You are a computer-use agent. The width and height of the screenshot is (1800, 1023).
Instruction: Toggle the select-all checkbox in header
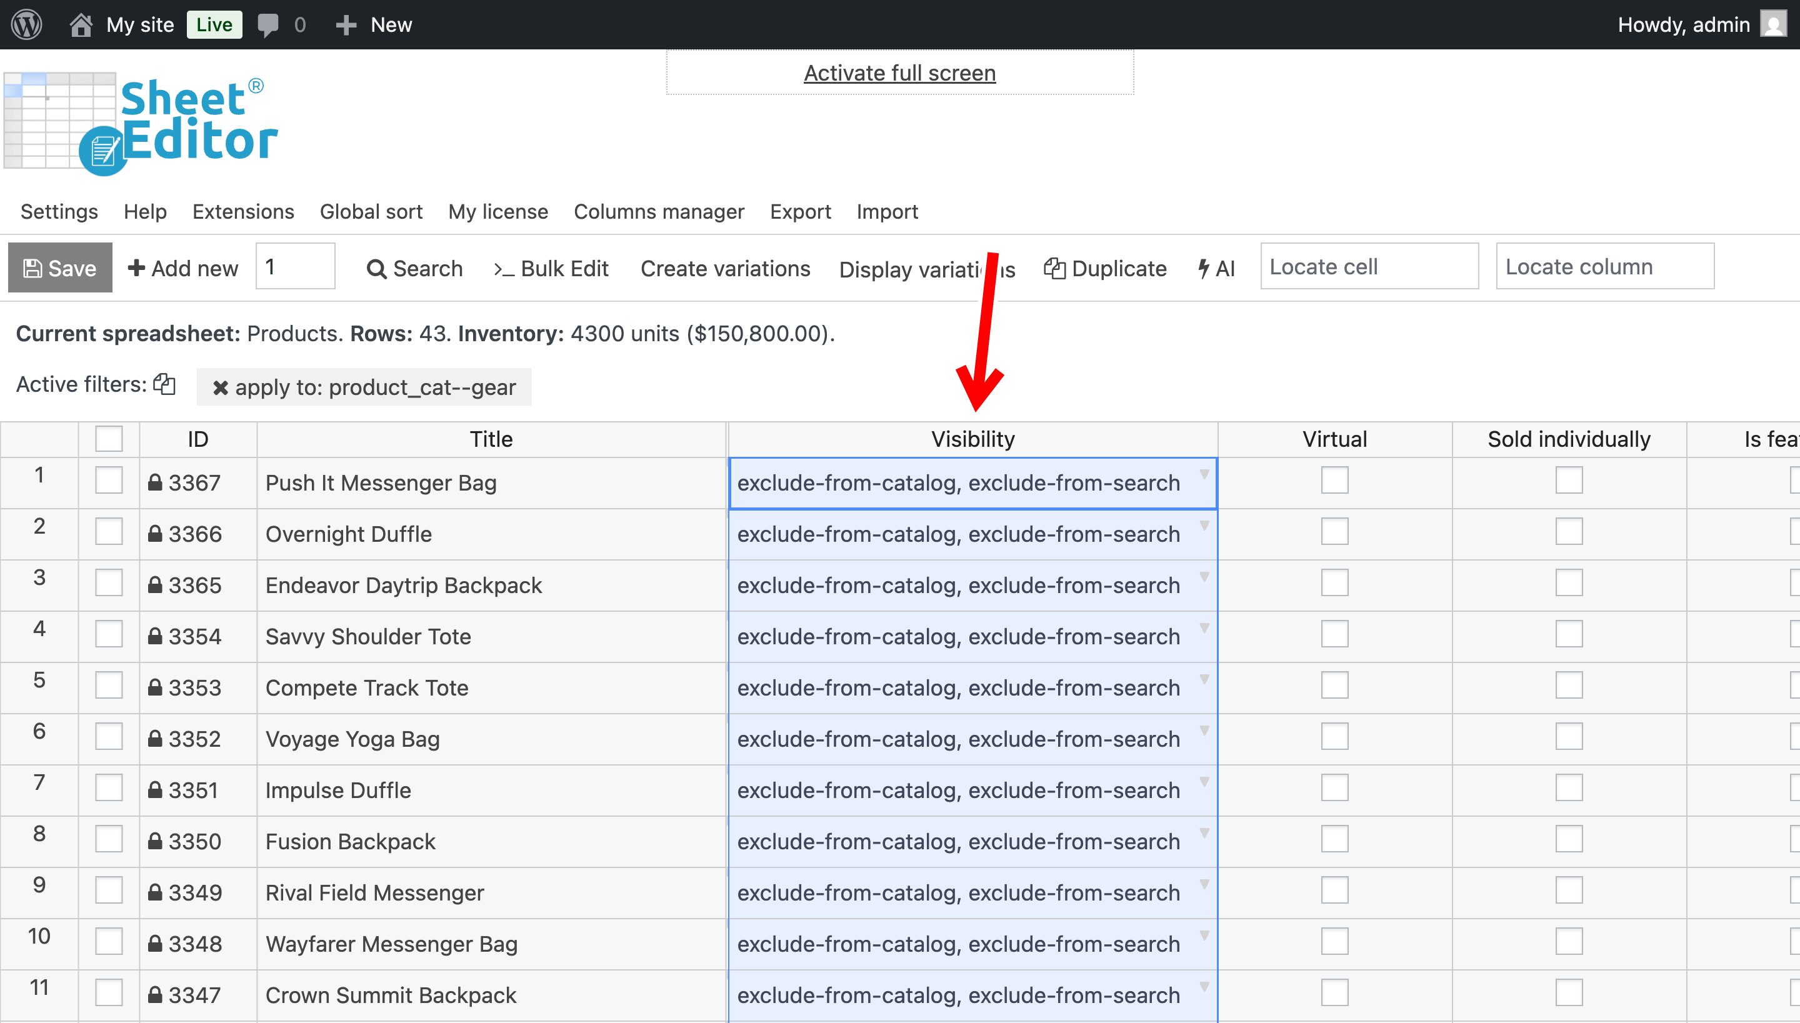(x=109, y=439)
